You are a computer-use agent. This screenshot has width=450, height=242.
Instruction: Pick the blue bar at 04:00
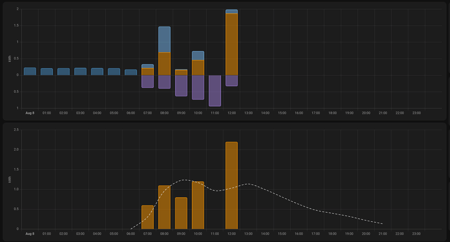[x=97, y=72]
